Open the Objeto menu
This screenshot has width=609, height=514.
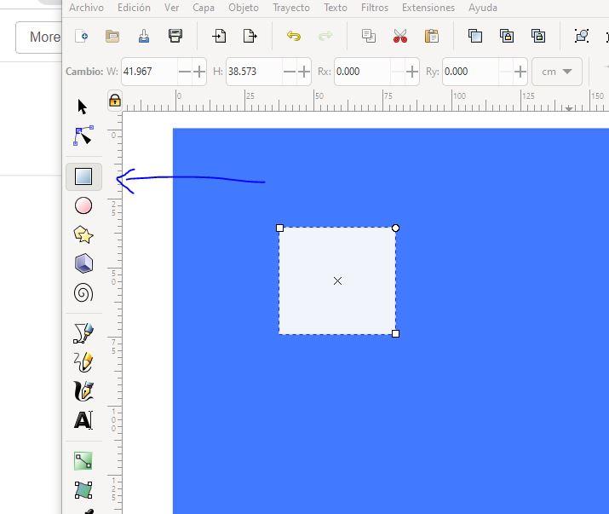click(244, 8)
